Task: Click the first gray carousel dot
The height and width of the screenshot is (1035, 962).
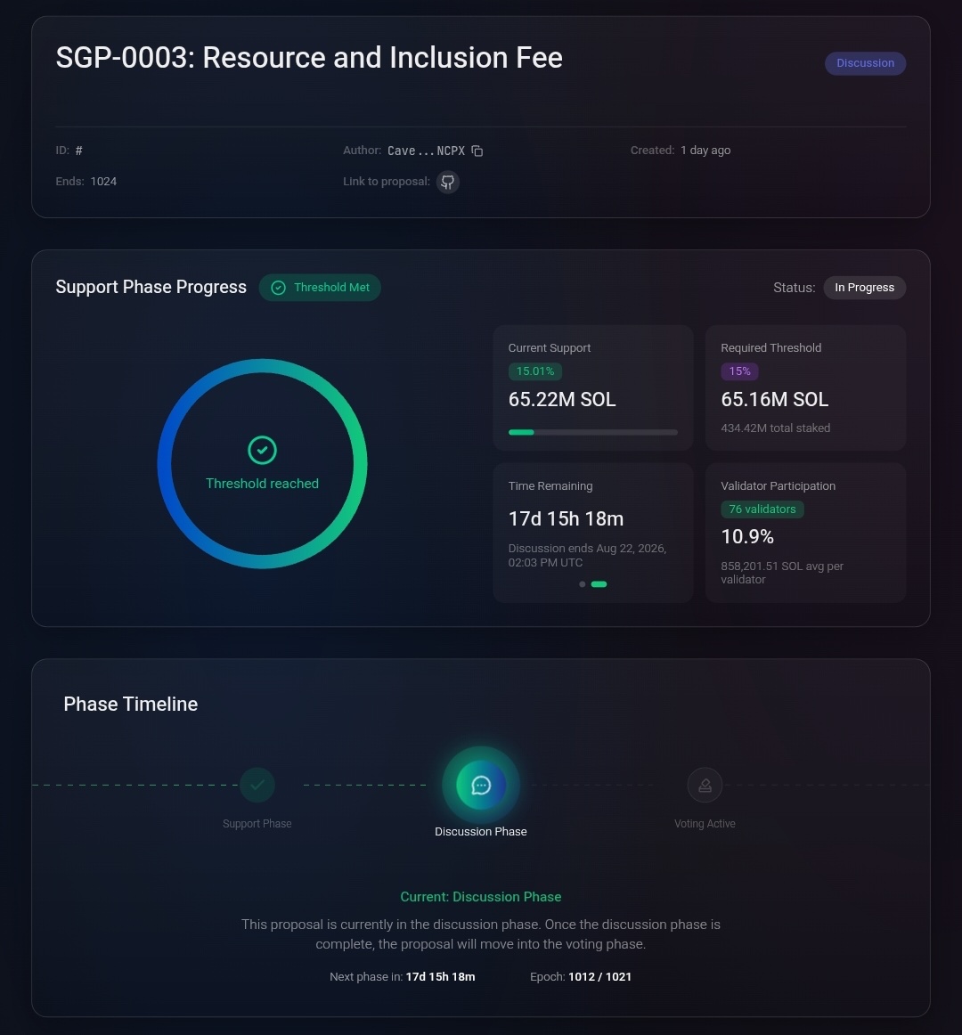Action: [582, 584]
